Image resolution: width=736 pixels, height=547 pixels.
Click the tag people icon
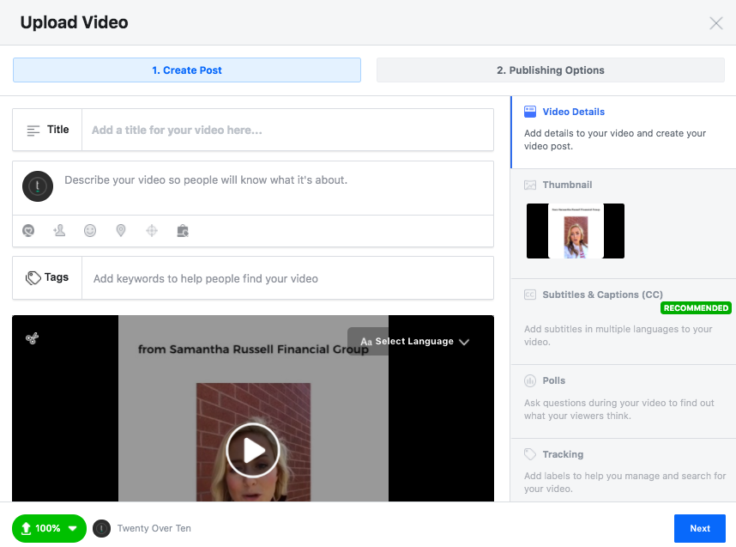pos(59,231)
